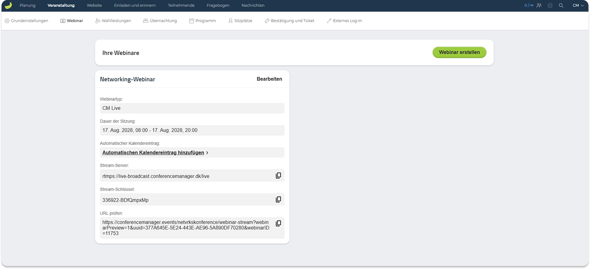Copy the URL prüfen link
This screenshot has width=590, height=269.
point(278,223)
